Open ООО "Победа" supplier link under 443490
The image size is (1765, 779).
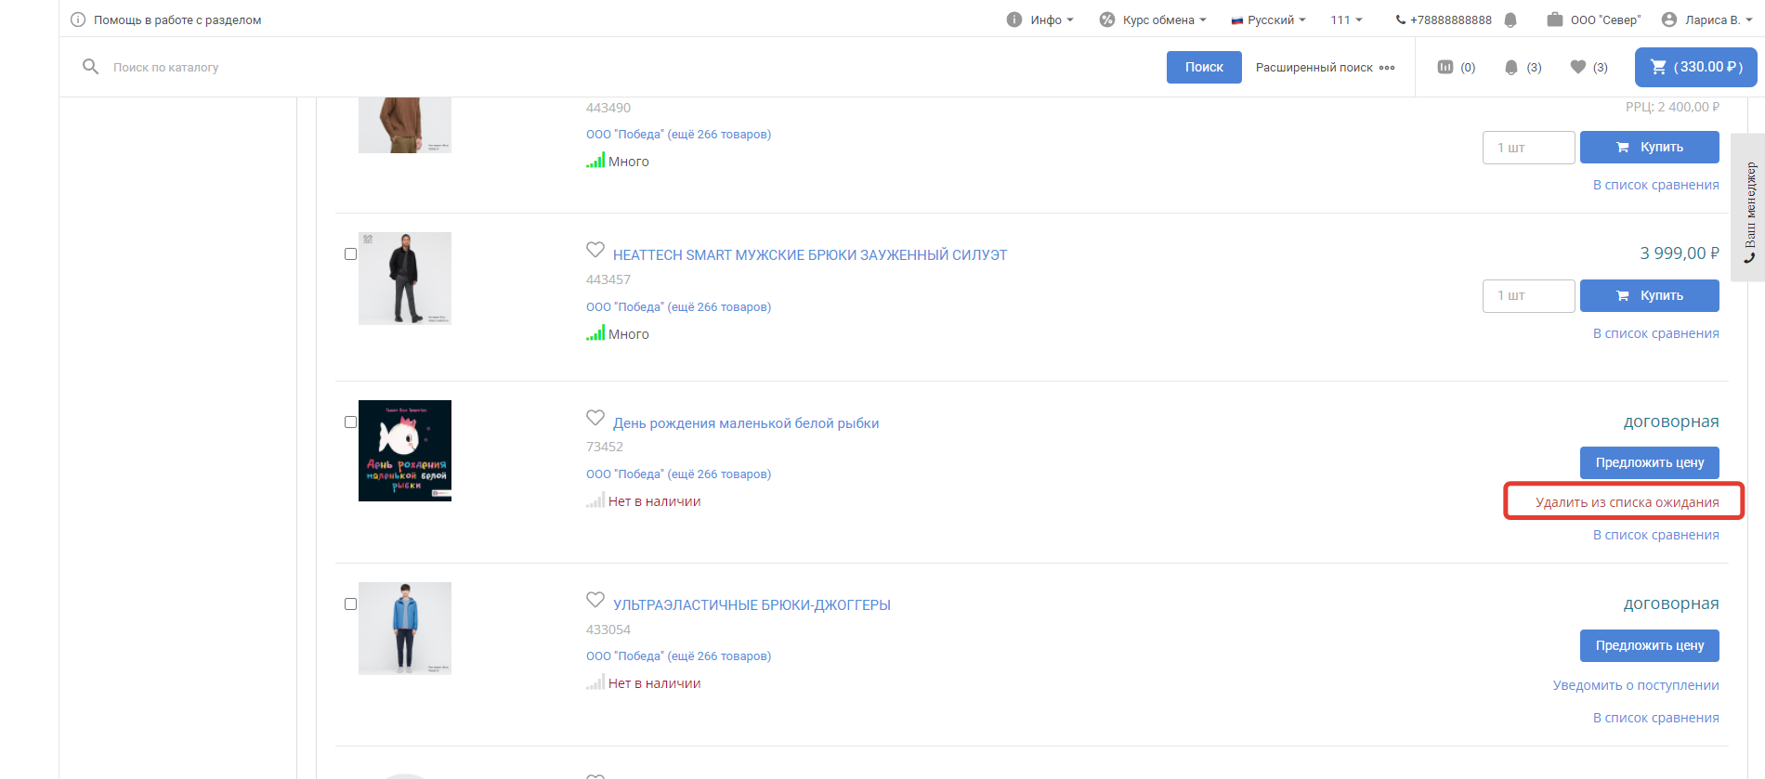click(678, 134)
